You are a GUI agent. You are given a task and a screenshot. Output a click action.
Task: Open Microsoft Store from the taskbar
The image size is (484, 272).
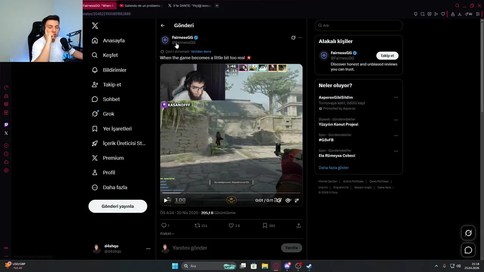click(254, 266)
